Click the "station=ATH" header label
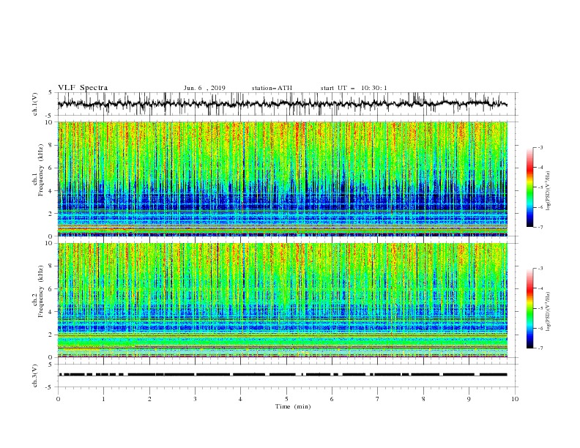This screenshot has height=448, width=580. coord(272,88)
